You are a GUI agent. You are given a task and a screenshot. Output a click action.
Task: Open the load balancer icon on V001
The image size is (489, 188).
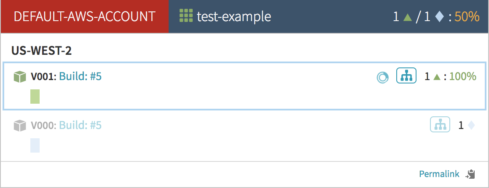(x=406, y=76)
